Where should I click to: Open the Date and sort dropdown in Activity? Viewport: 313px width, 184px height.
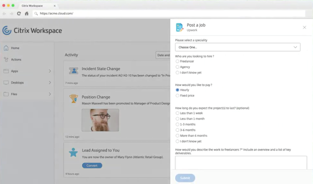point(163,55)
